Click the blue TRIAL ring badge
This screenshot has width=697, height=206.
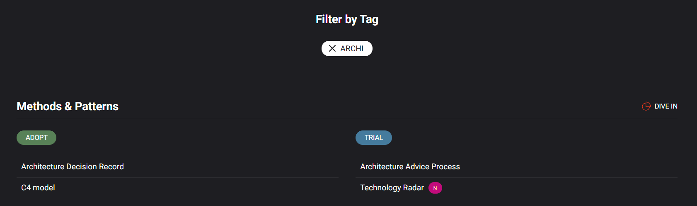click(374, 137)
